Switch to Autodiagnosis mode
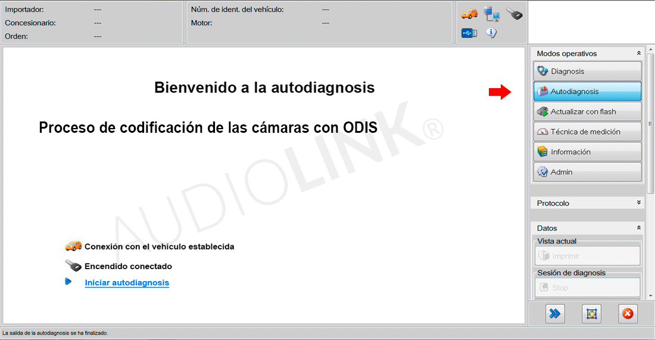Image resolution: width=655 pixels, height=340 pixels. (588, 92)
